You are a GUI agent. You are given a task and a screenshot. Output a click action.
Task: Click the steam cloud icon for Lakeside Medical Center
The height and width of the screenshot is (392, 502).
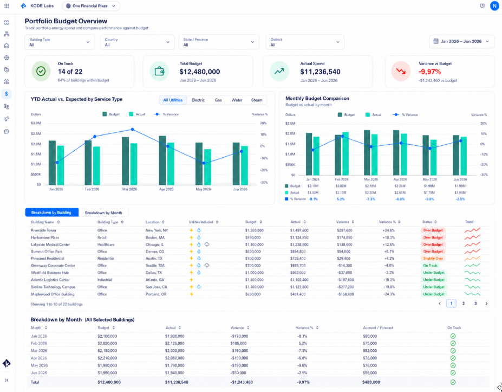[x=207, y=244]
